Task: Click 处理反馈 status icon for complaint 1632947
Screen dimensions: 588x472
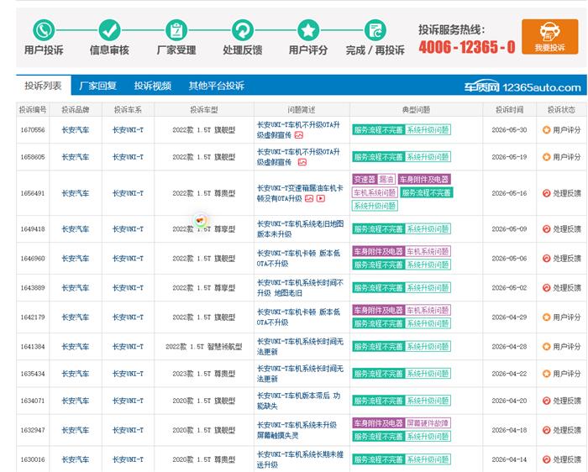Action: pos(546,430)
